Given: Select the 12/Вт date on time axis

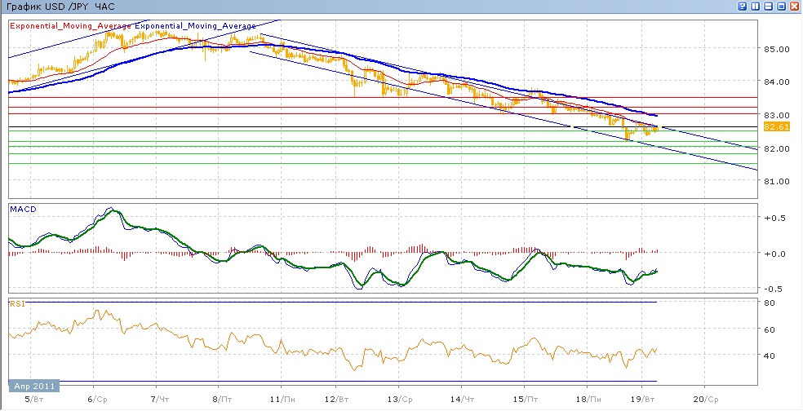Looking at the screenshot, I should point(336,400).
